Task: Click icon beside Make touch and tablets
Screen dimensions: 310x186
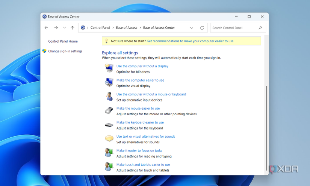Action: point(109,167)
